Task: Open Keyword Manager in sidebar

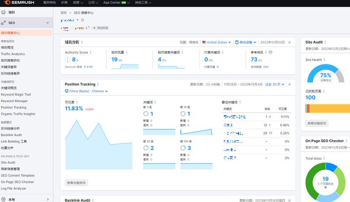Action: pyautogui.click(x=14, y=101)
